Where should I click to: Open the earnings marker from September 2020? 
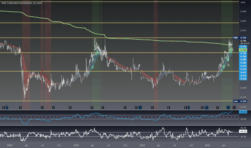[53, 108]
